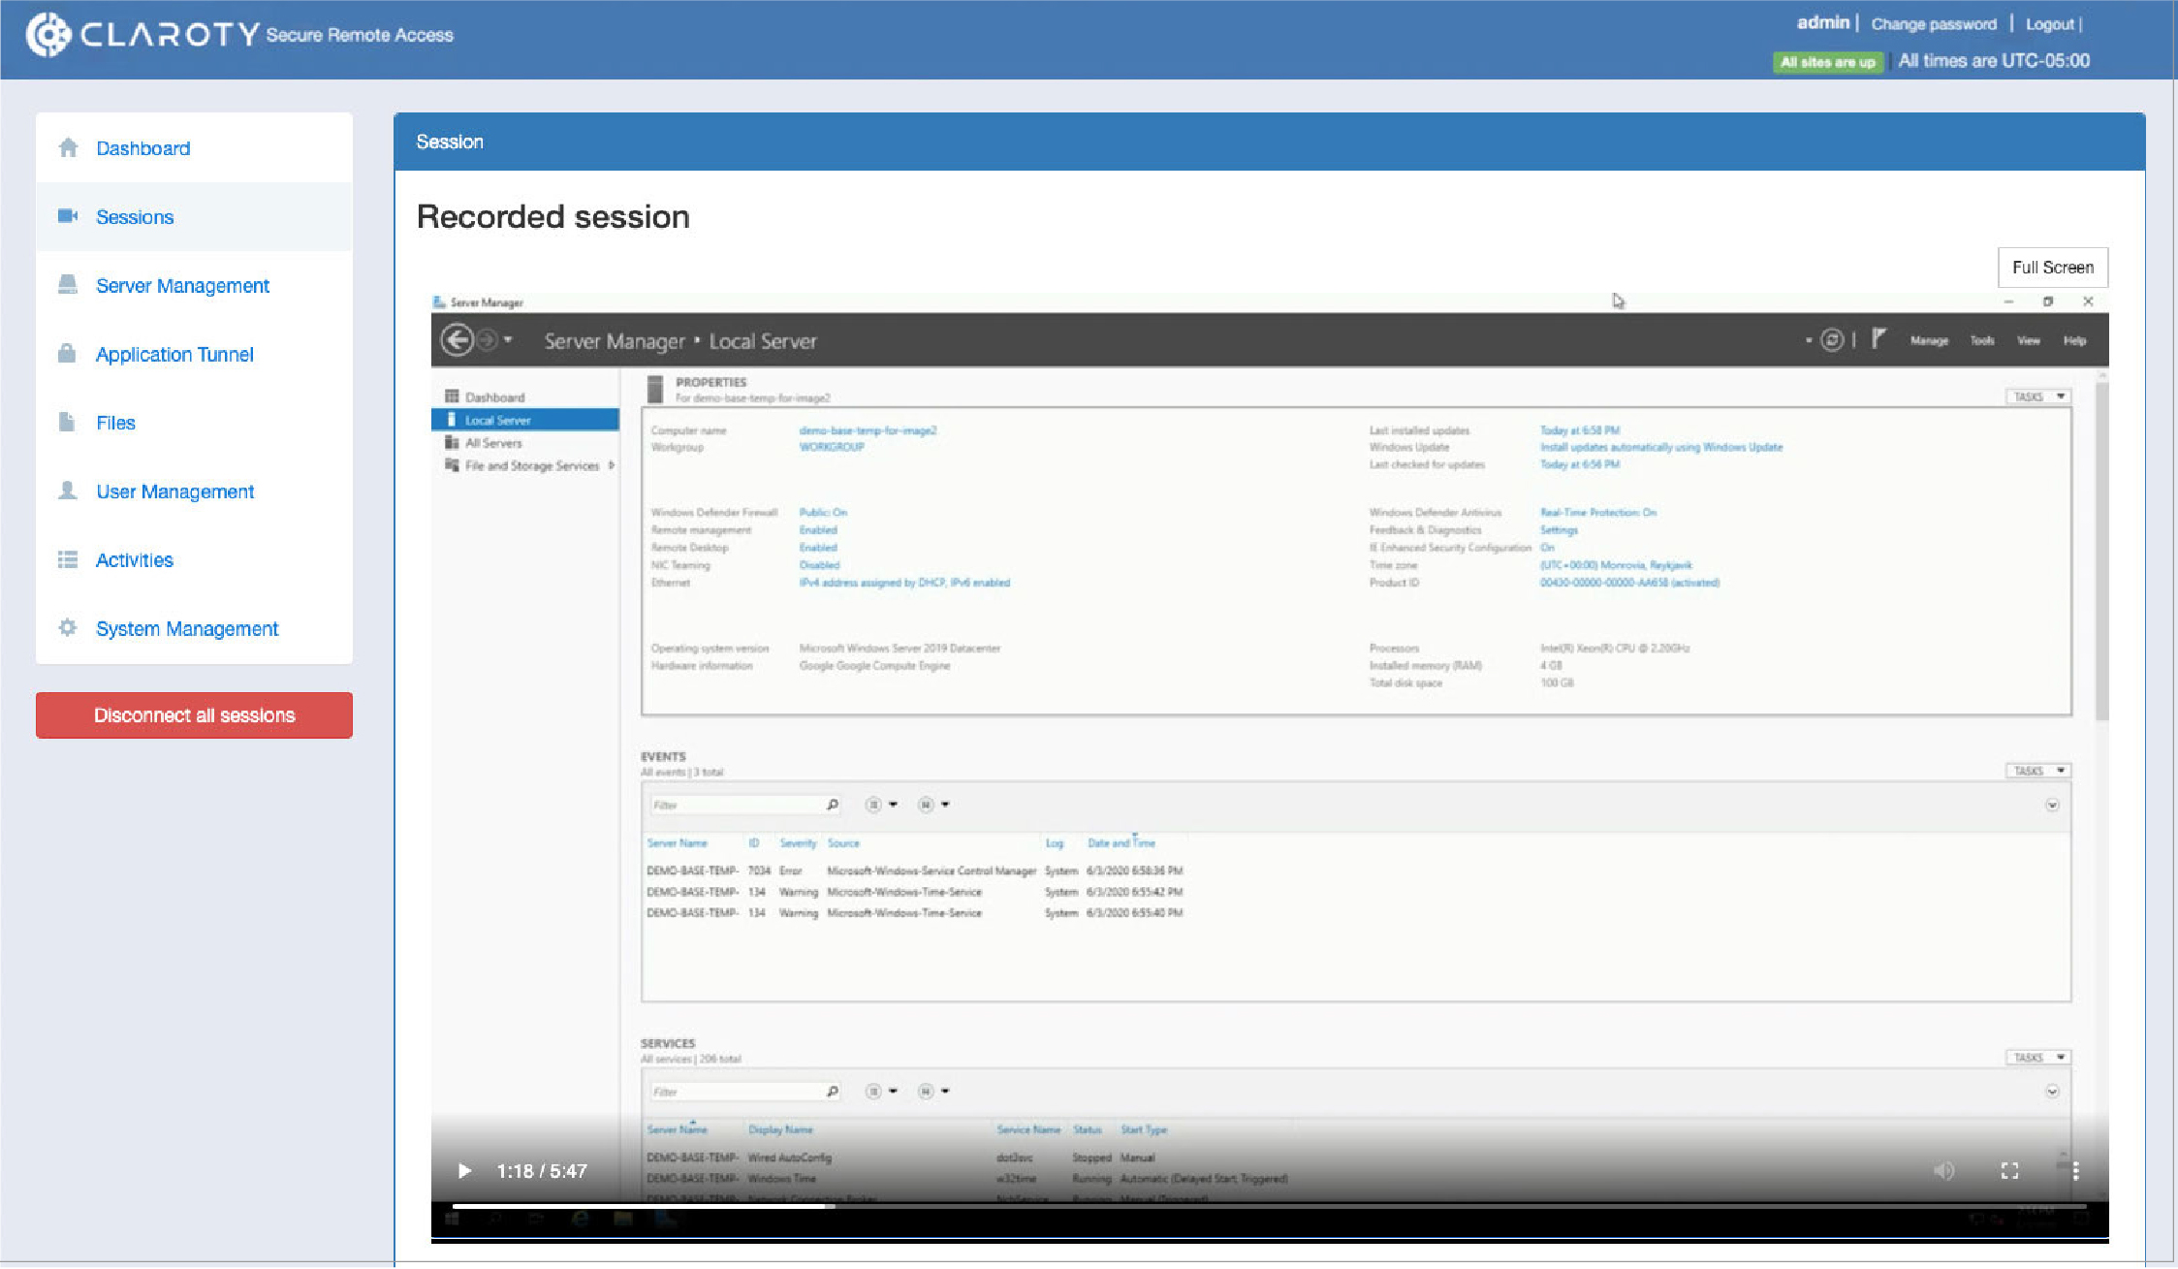2178x1269 pixels.
Task: Click the Sessions camera icon
Action: coord(68,216)
